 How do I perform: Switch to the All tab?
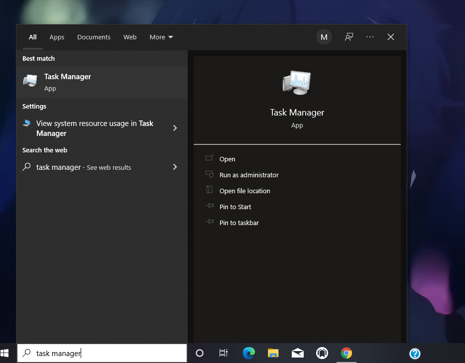33,37
